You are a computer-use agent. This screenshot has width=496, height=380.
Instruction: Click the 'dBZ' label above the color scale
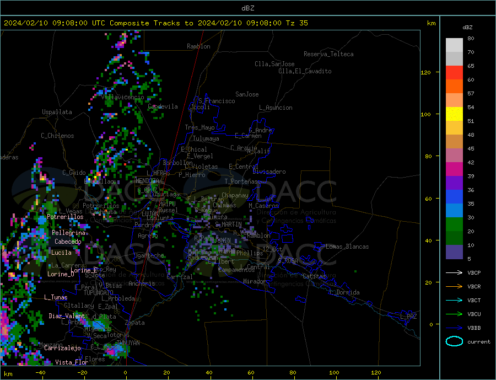[467, 28]
